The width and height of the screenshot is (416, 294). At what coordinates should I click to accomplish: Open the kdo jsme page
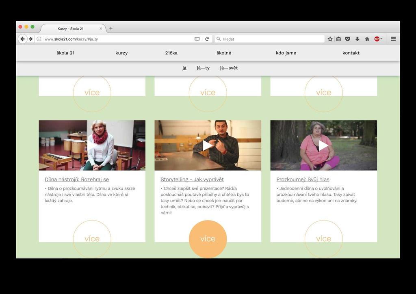pyautogui.click(x=286, y=53)
